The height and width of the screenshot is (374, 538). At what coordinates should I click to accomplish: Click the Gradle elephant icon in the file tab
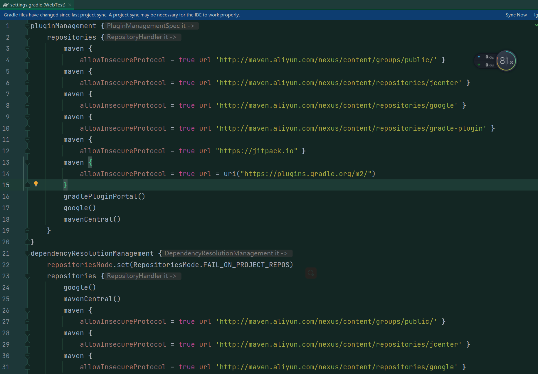(6, 5)
